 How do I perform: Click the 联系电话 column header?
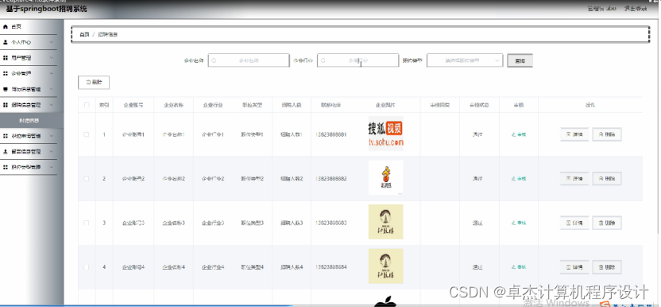(331, 105)
